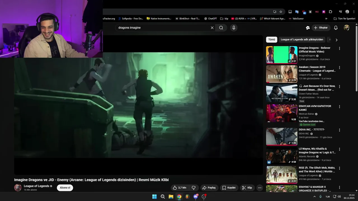
Task: Dislike the Enemy music video
Action: (193, 188)
